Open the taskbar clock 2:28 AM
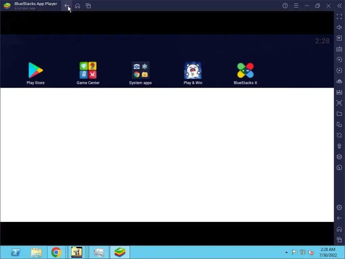This screenshot has height=259, width=345. [x=328, y=252]
